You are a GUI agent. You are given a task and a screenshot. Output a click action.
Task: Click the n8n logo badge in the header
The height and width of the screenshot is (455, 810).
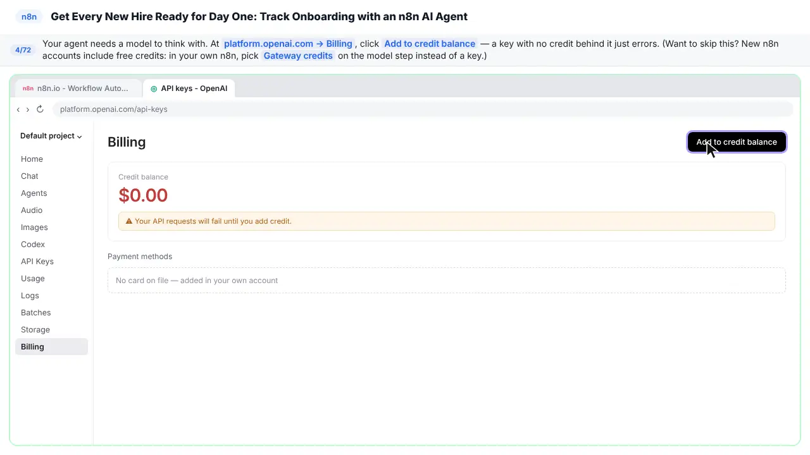tap(29, 17)
